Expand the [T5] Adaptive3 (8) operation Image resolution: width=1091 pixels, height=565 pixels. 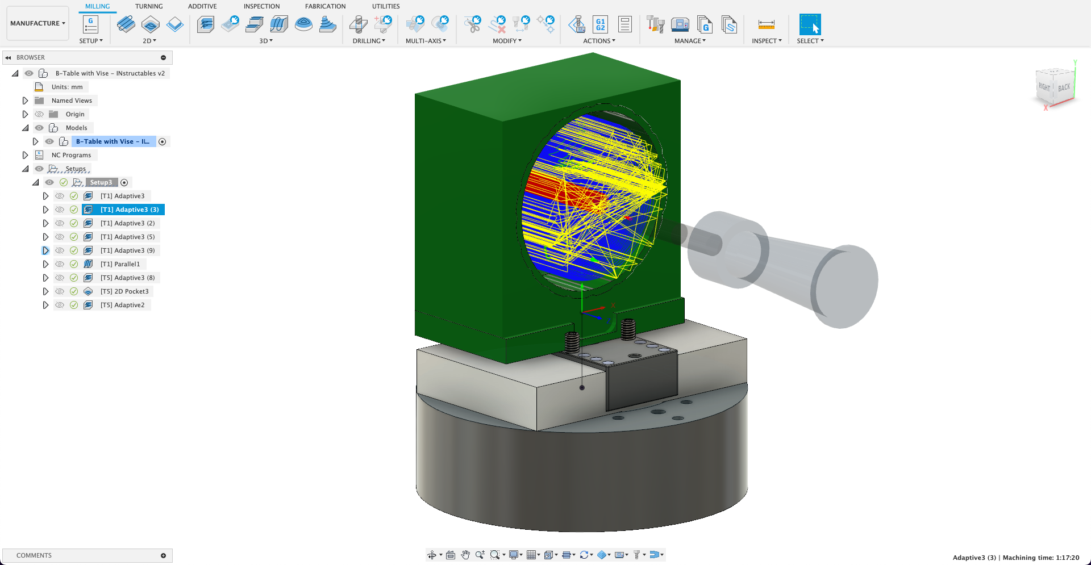(x=45, y=278)
